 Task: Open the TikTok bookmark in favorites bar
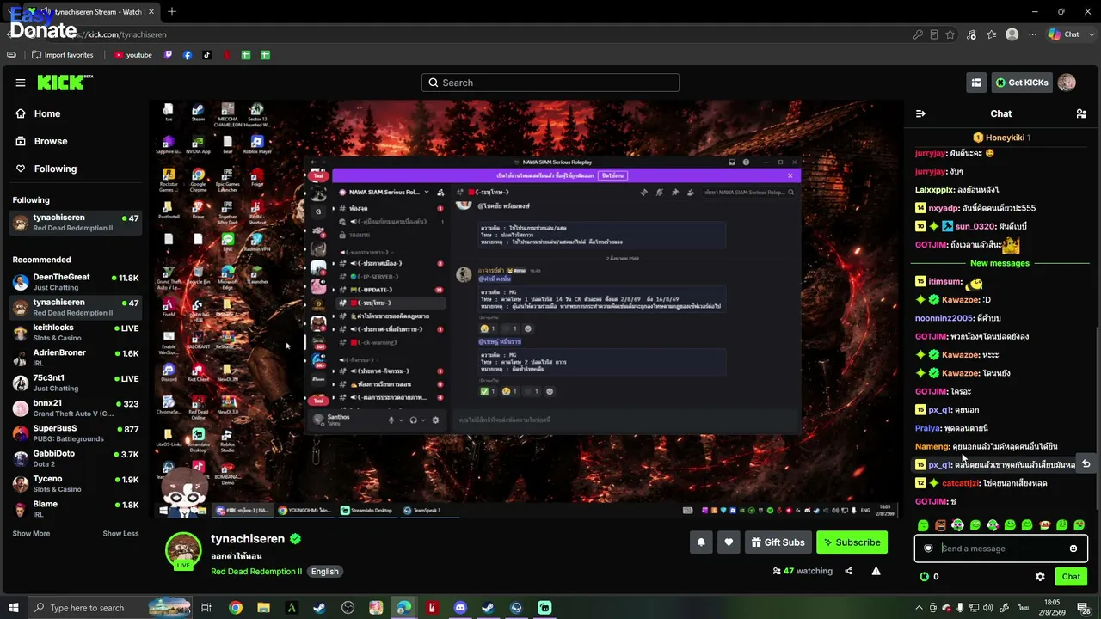[x=207, y=55]
